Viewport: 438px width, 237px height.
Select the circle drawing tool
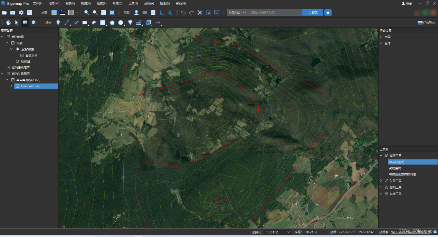(121, 23)
